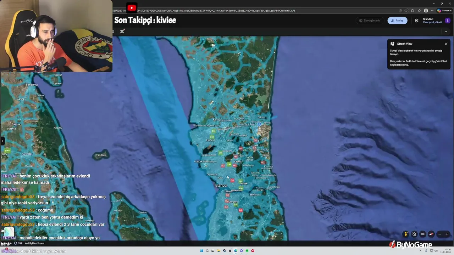Open the Windows Start button

(x=201, y=251)
